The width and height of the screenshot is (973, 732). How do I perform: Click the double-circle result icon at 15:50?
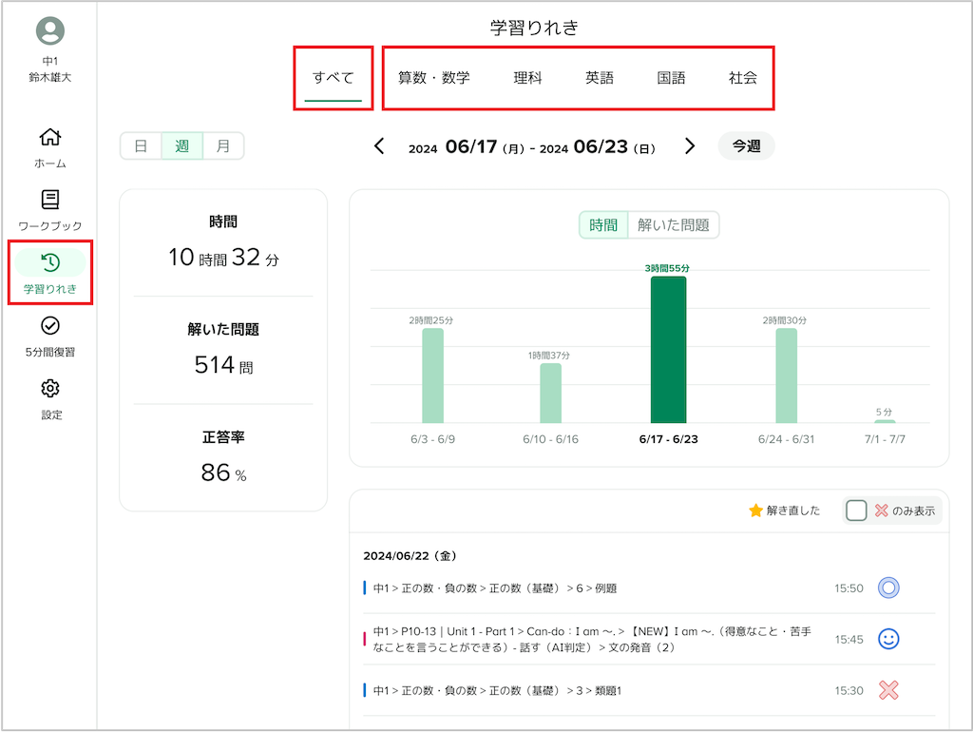pyautogui.click(x=888, y=588)
